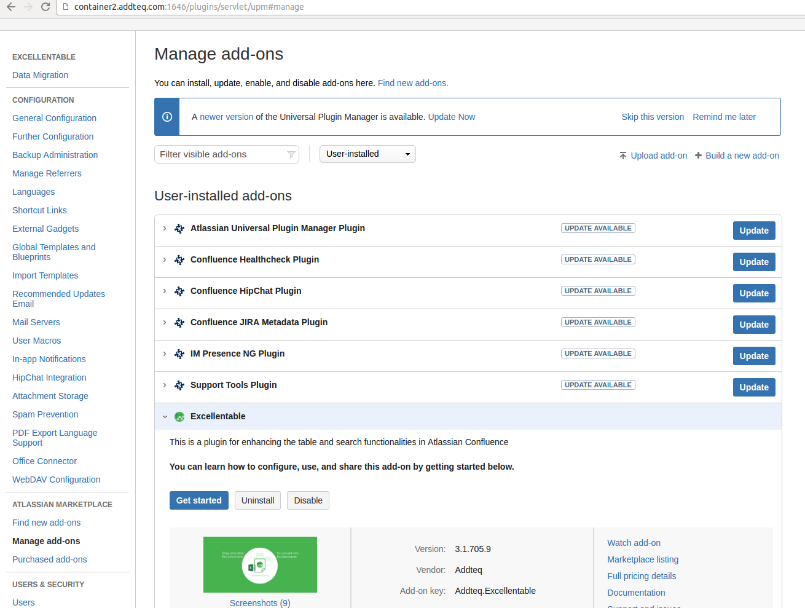
Task: Open the Watch add-on link
Action: (x=634, y=543)
